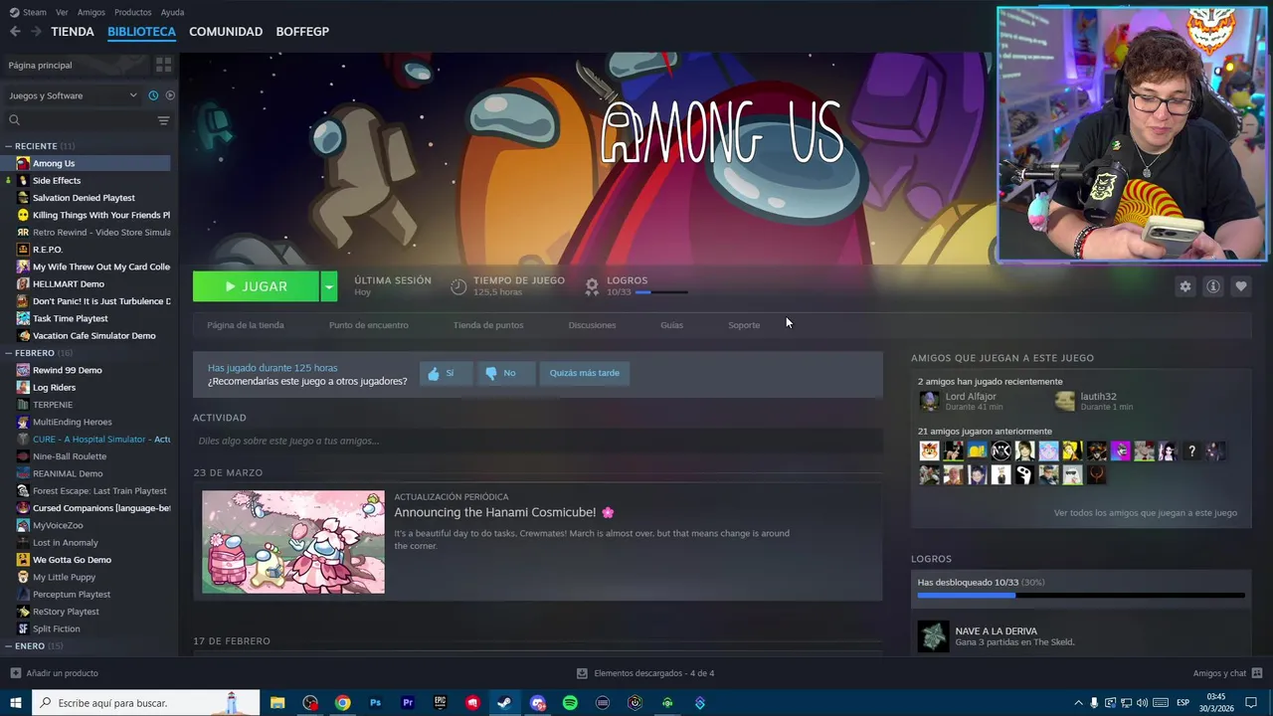The height and width of the screenshot is (716, 1273).
Task: Go back with the left arrow
Action: point(15,32)
